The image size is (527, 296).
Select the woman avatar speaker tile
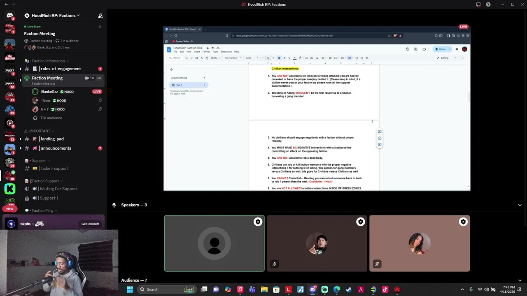420,243
